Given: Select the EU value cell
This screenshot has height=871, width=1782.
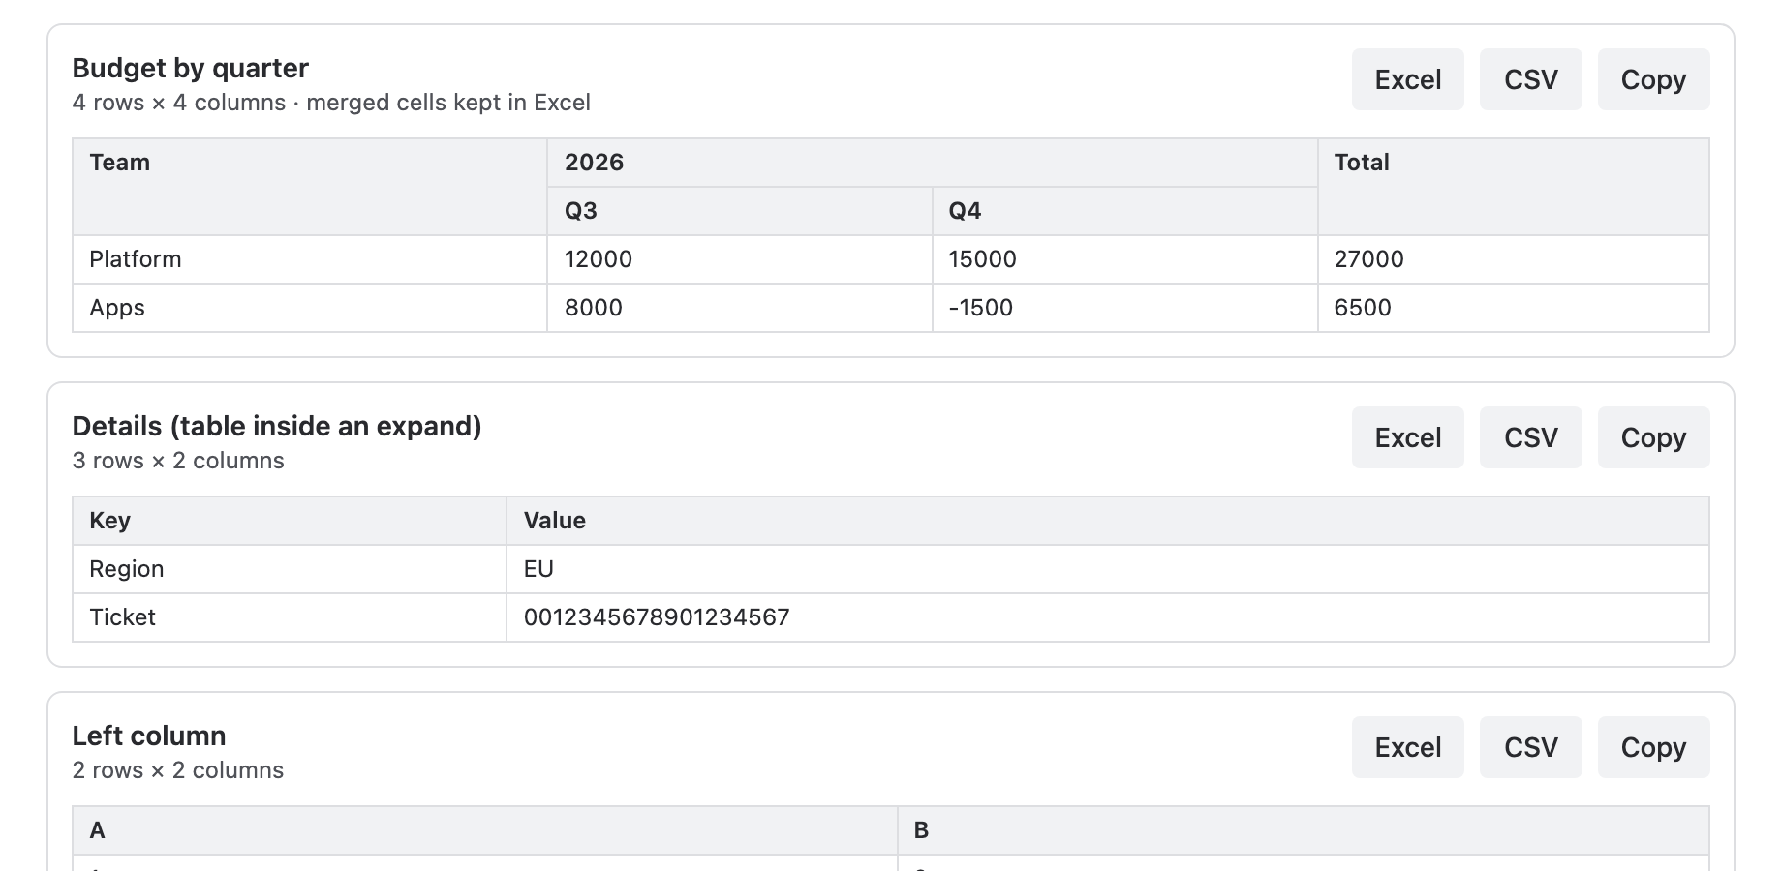Looking at the screenshot, I should pos(1108,569).
